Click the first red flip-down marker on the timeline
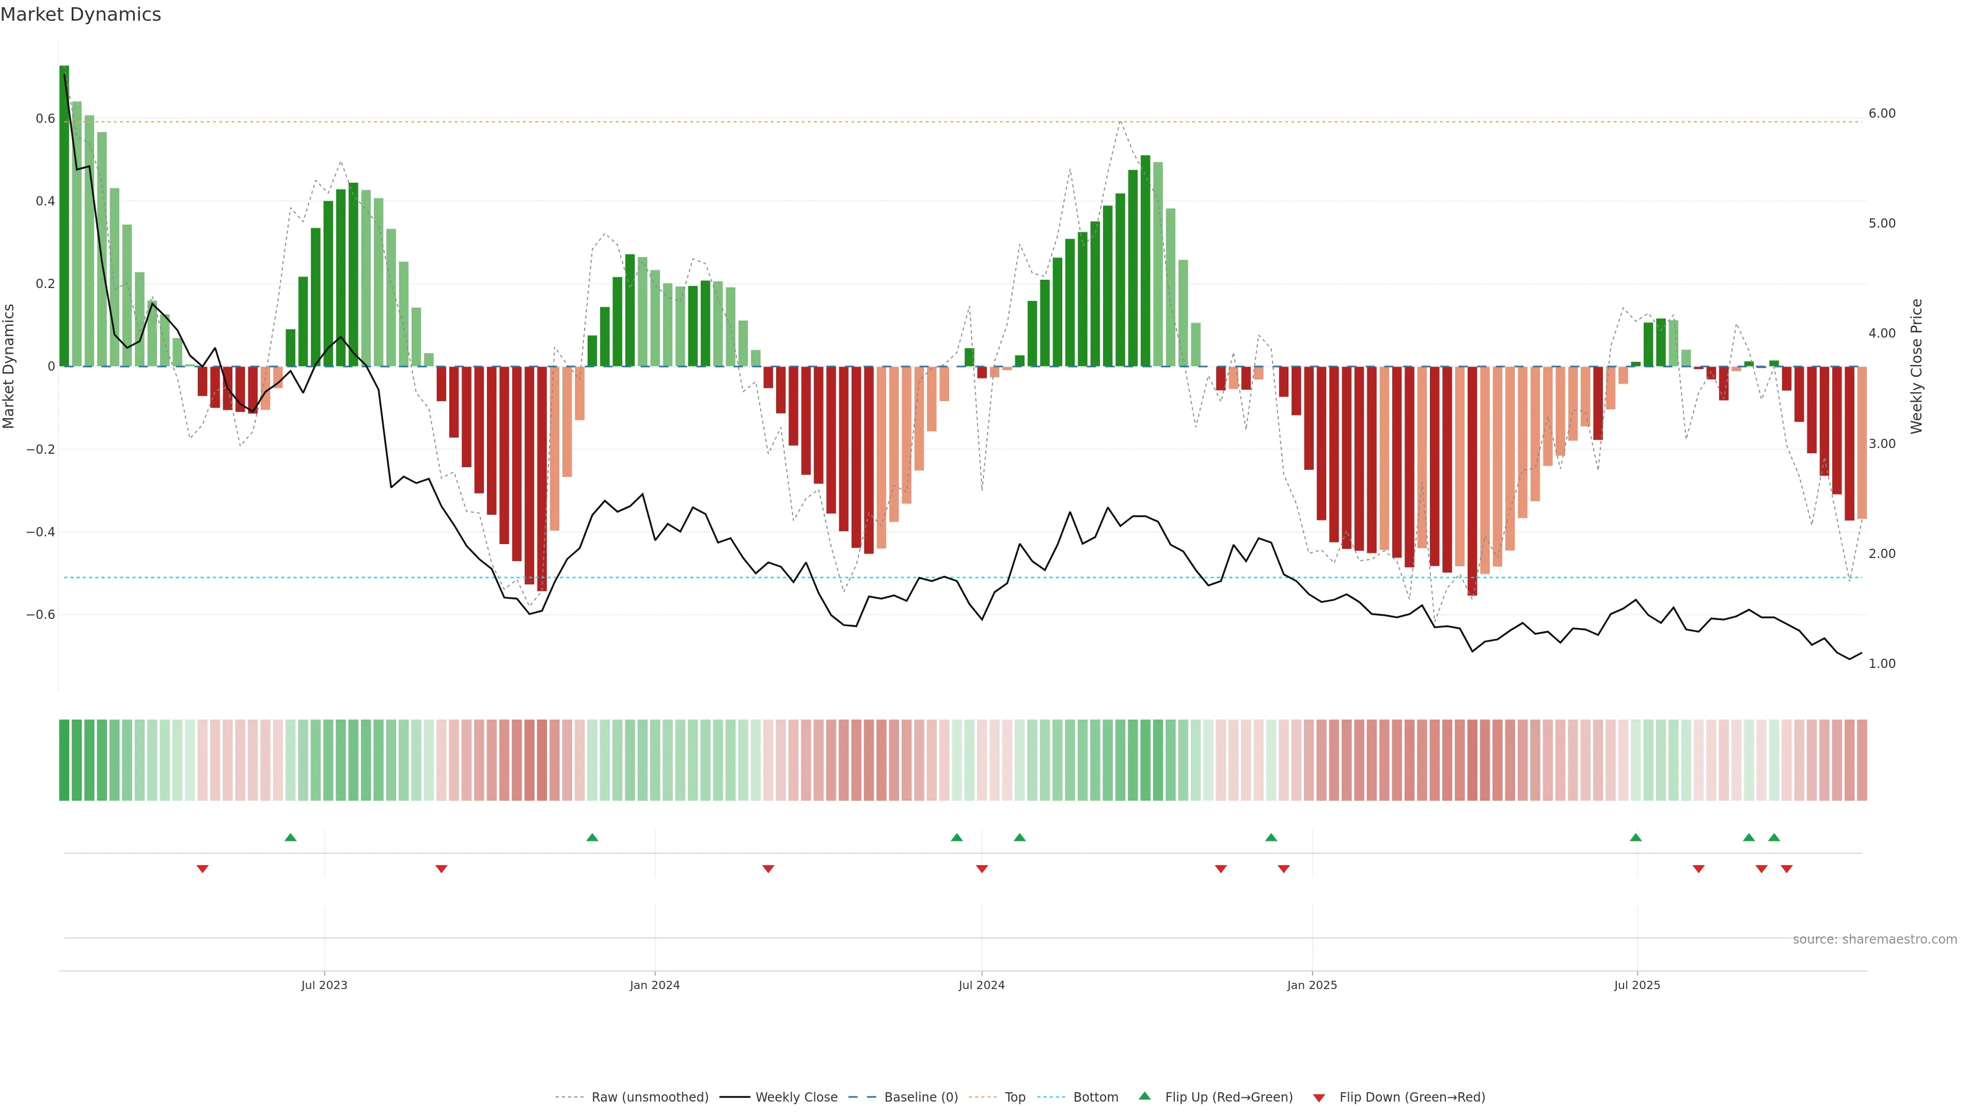1983x1115 pixels. coord(202,869)
